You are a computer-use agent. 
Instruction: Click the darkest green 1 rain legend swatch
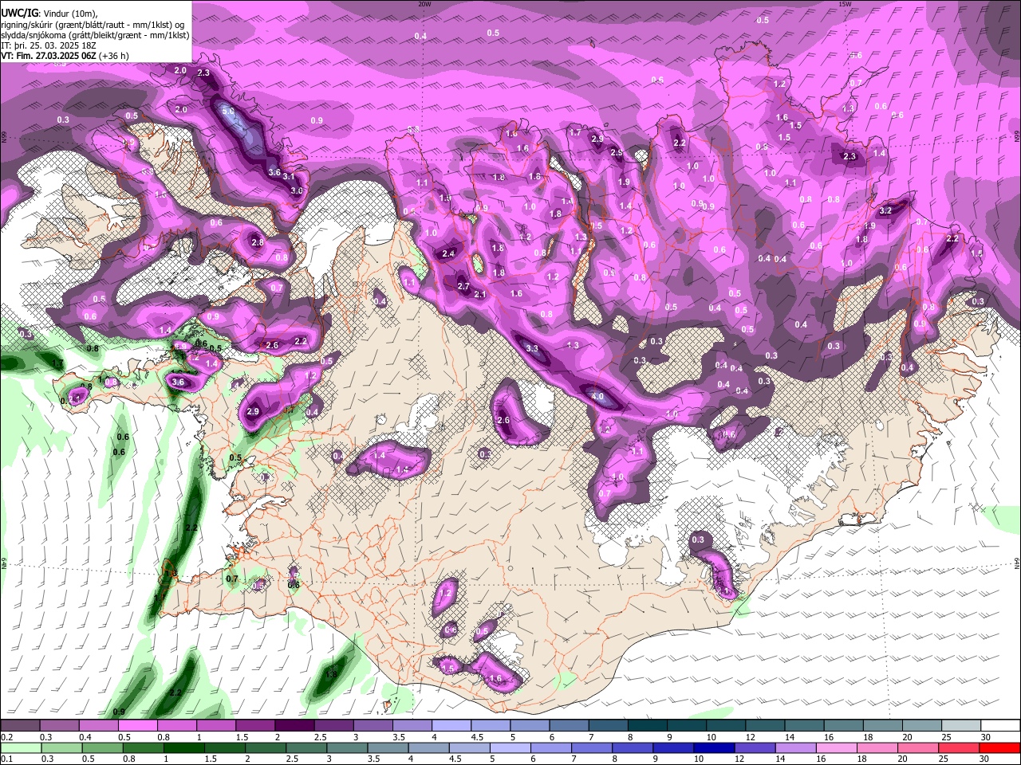pos(185,747)
